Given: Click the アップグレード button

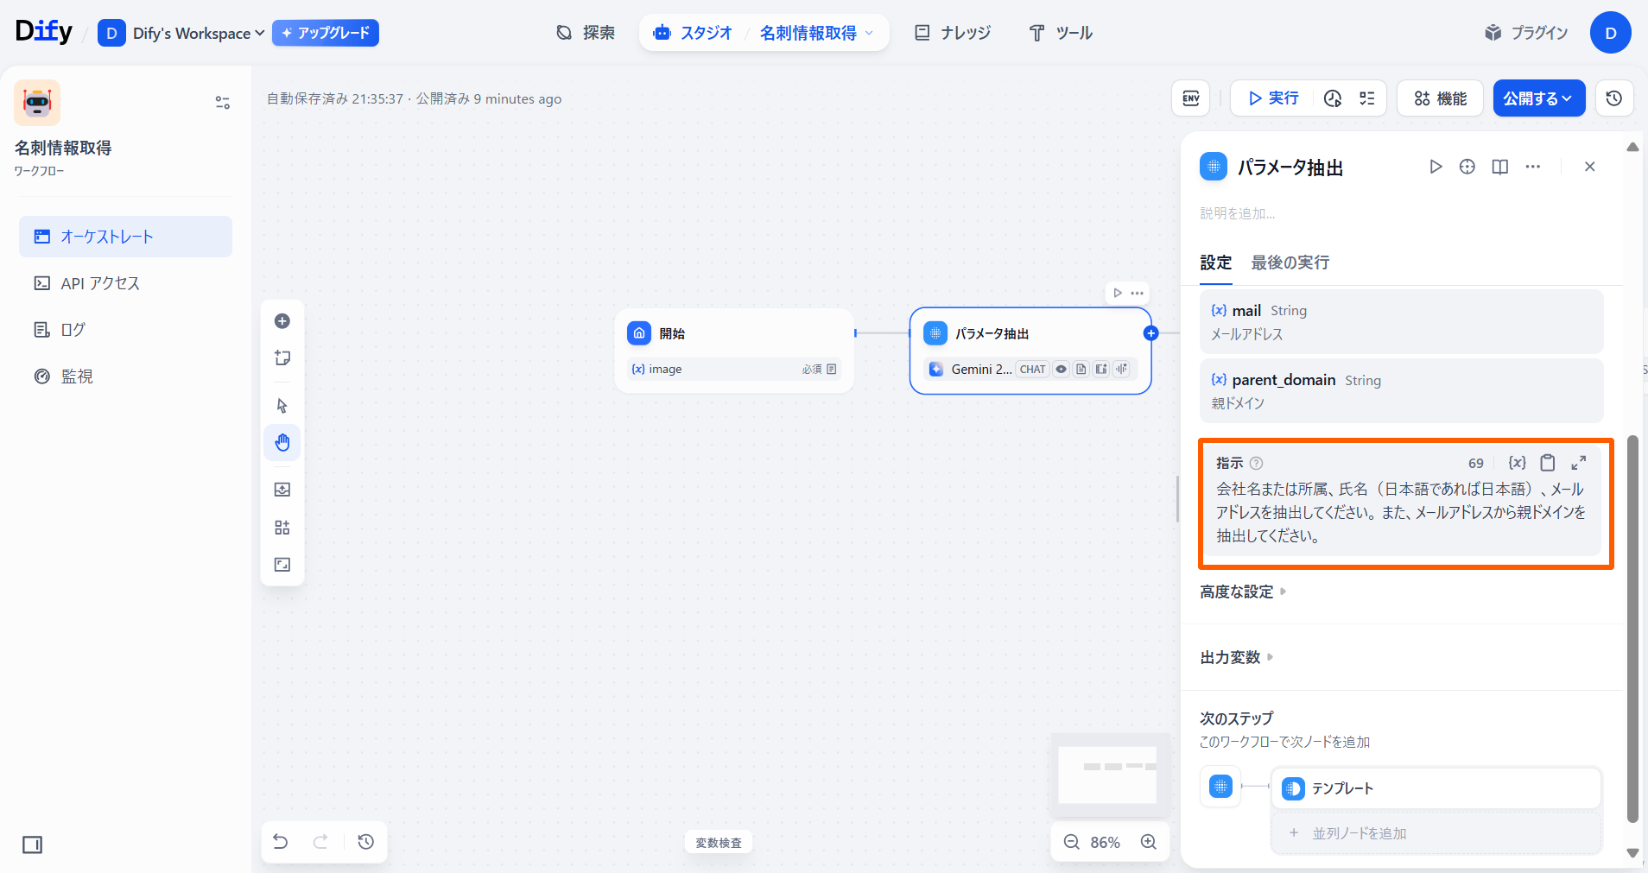Looking at the screenshot, I should 326,33.
